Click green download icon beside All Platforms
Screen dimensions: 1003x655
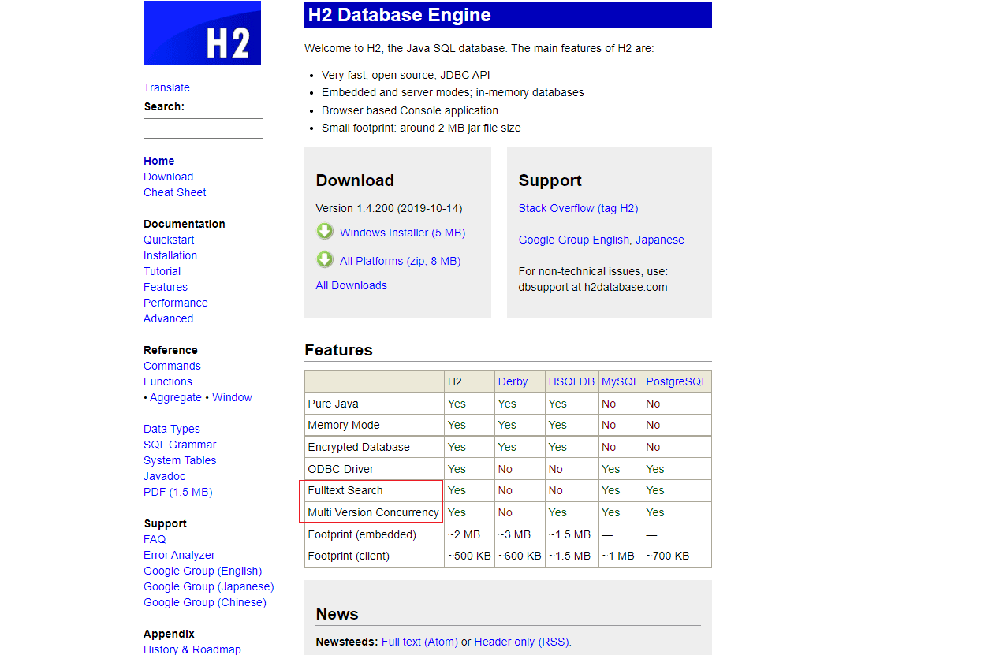tap(325, 260)
